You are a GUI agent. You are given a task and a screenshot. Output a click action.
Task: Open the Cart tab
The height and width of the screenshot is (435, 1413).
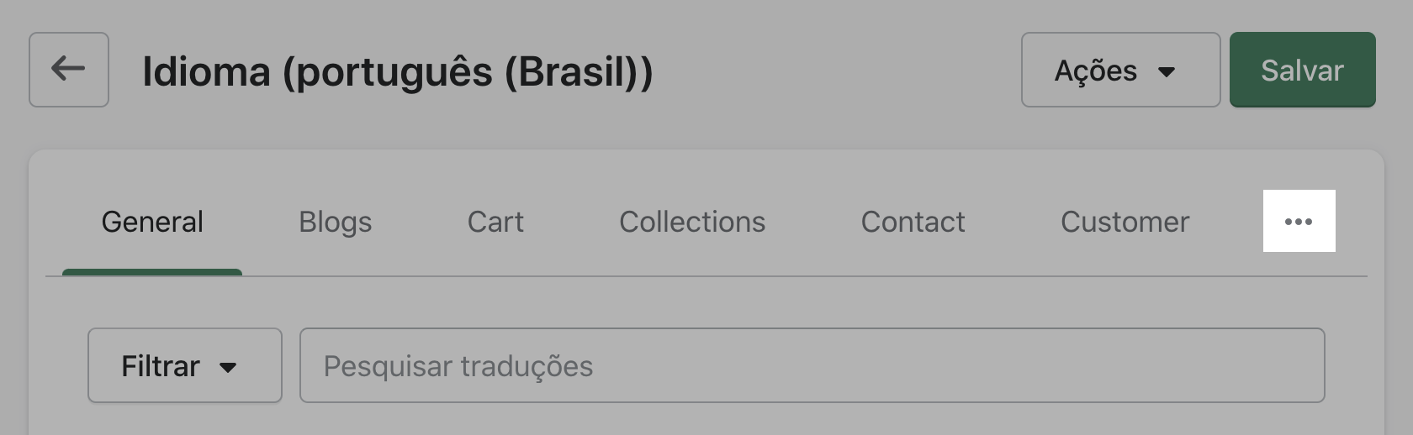(495, 223)
